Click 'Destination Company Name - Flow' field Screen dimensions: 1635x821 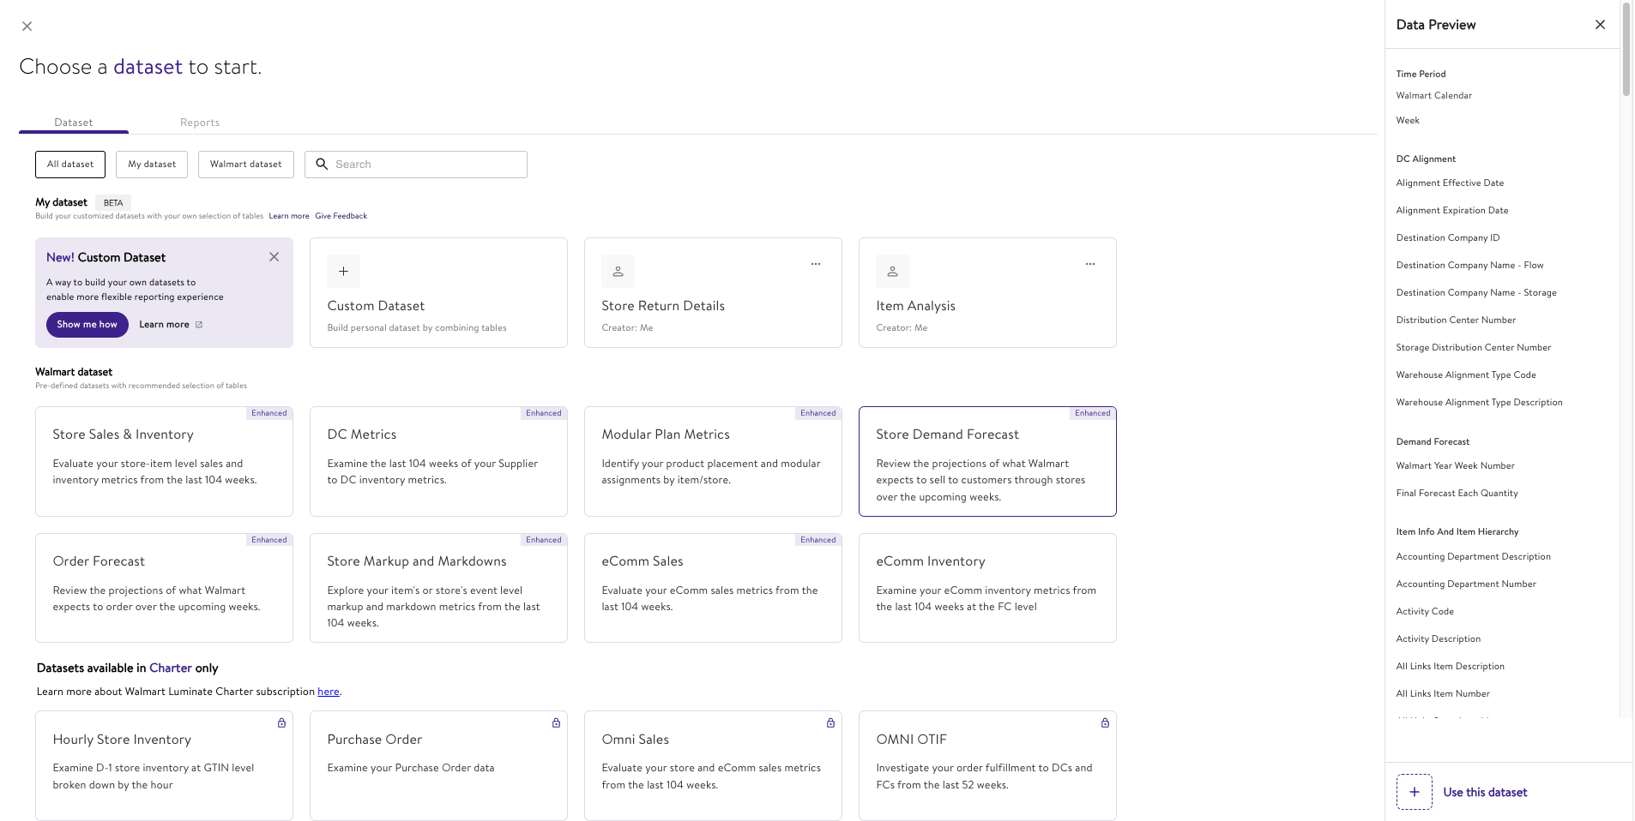pyautogui.click(x=1469, y=266)
